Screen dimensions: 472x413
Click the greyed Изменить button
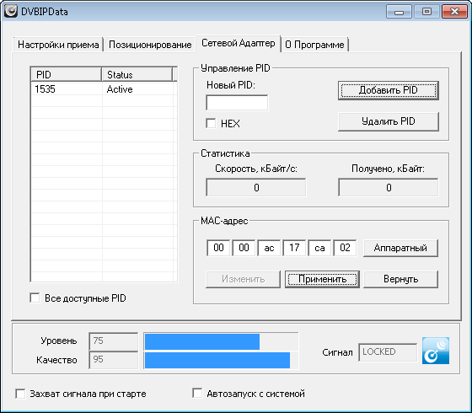pos(244,279)
